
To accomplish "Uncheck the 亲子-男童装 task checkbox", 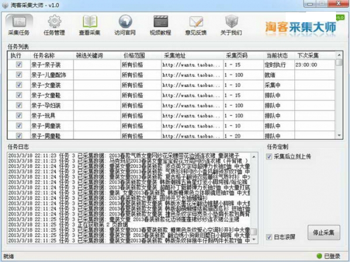I will [19, 125].
